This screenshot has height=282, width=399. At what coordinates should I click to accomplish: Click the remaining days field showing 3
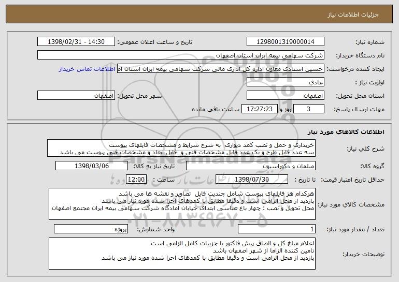click(x=309, y=109)
